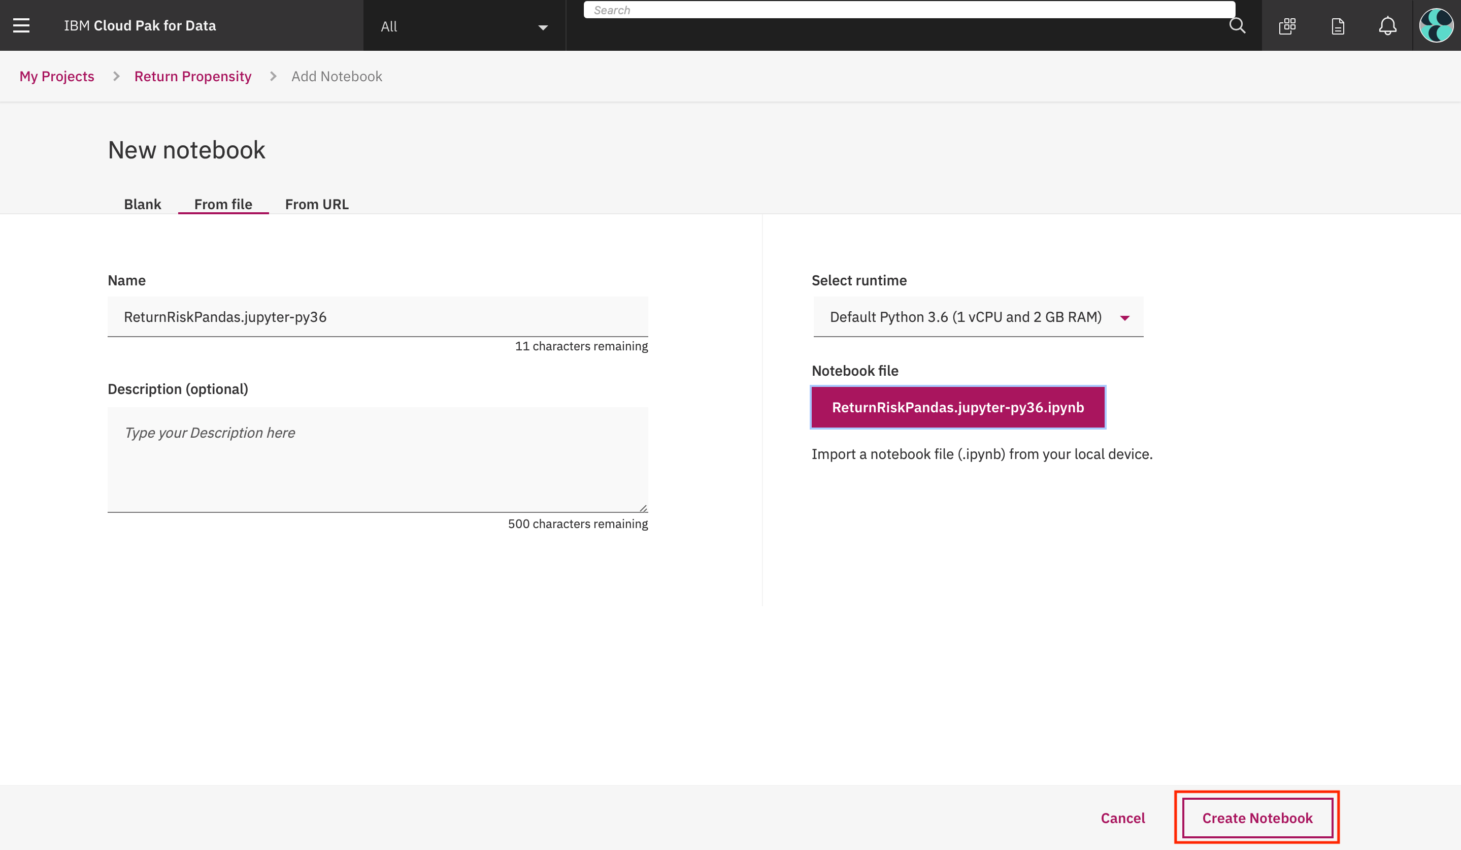Open Return Propensity breadcrumb link
Viewport: 1461px width, 850px height.
(x=192, y=77)
